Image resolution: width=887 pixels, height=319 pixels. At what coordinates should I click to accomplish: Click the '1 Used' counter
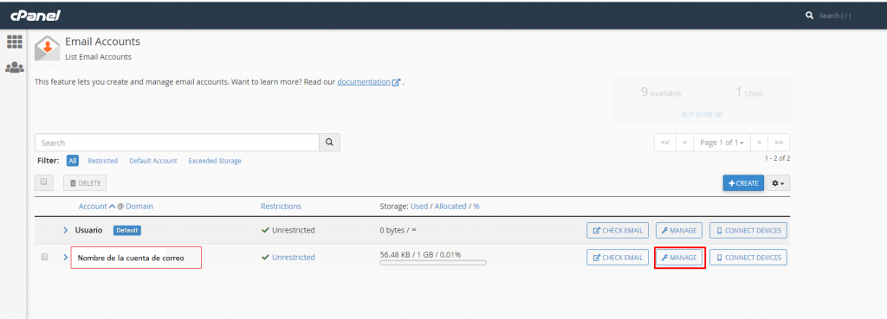point(749,93)
